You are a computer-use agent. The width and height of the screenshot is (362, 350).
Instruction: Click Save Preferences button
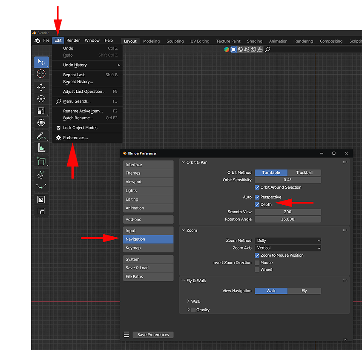pyautogui.click(x=153, y=335)
